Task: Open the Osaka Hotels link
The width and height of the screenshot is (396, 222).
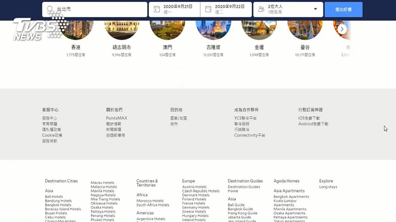Action: pyautogui.click(x=102, y=207)
